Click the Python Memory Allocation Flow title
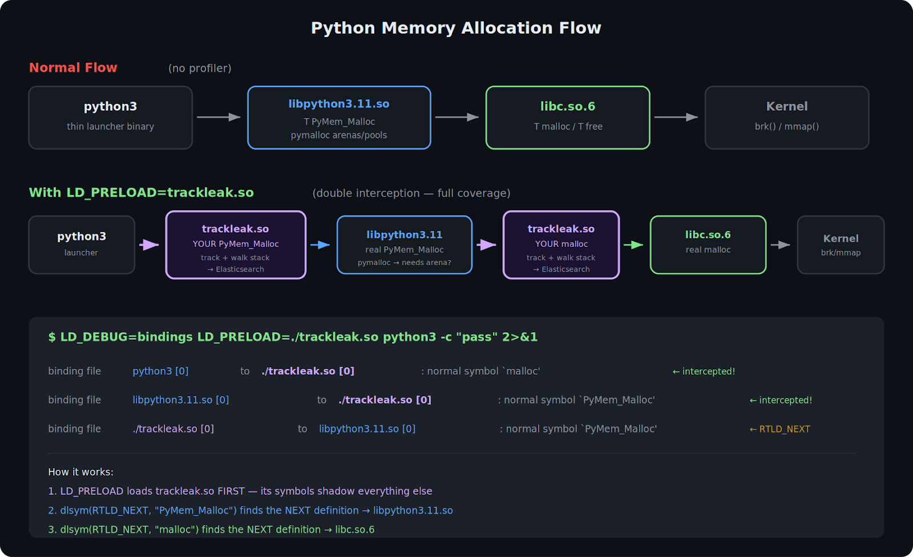 [x=456, y=28]
